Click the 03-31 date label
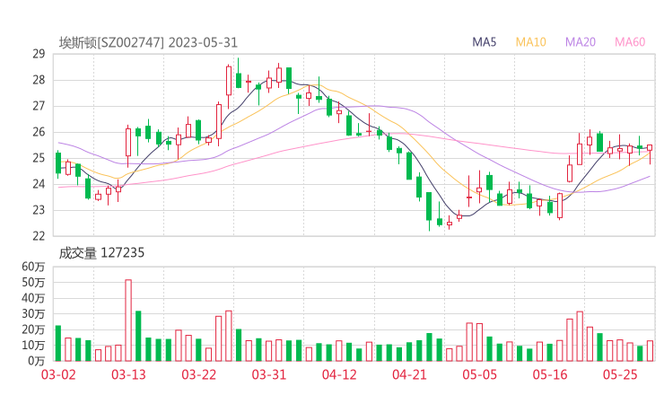Screen dimensions: 664x395 click(269, 374)
